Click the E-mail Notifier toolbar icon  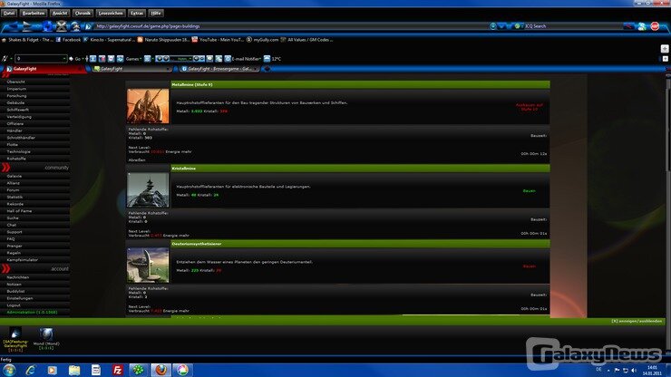[228, 59]
